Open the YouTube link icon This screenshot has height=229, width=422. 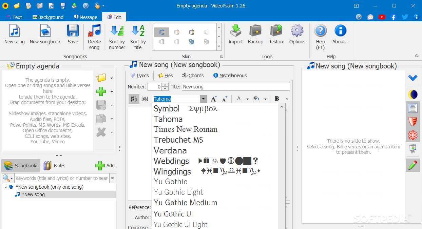click(x=382, y=17)
